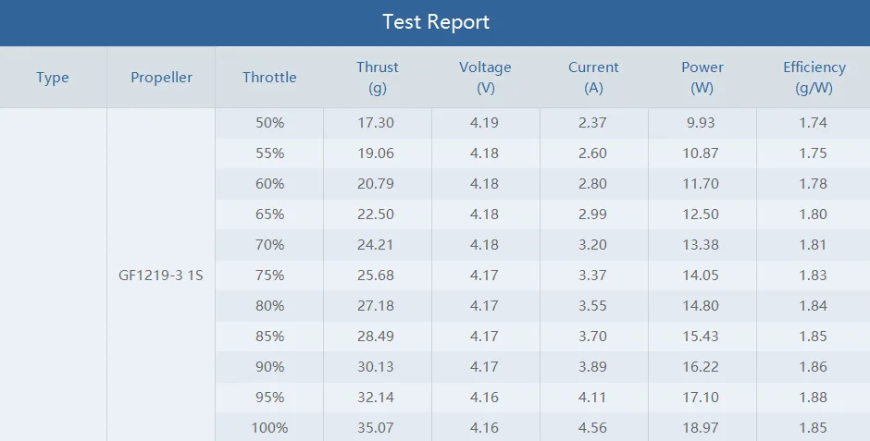
Task: Select the Propeller column header
Action: click(161, 78)
